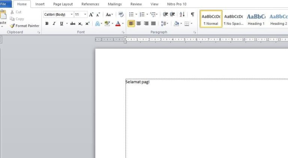Viewport: 288px width, 158px height.
Task: Toggle Bold formatting
Action: coord(47,24)
